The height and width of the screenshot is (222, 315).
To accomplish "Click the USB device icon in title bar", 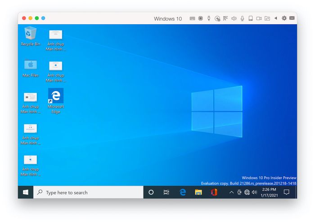I will coord(209,18).
